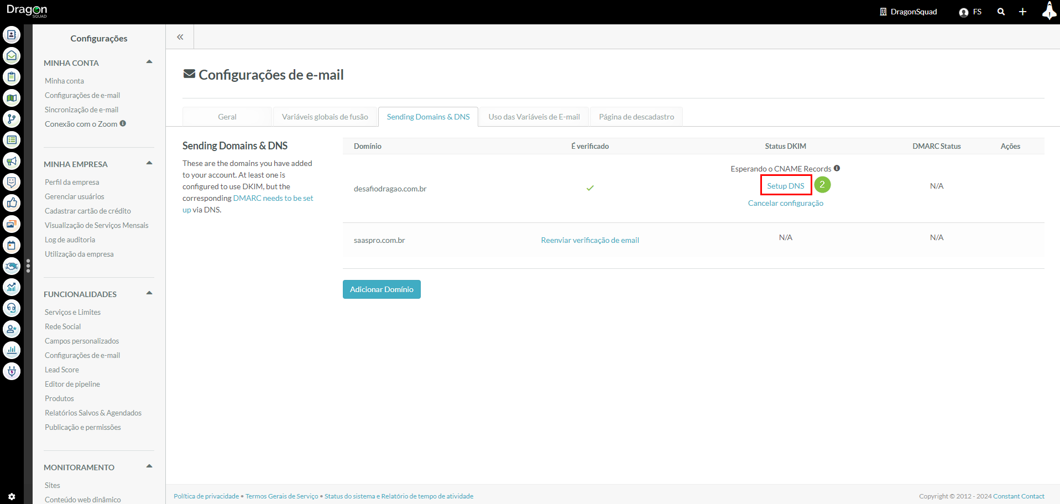
Task: Open the settings gear at bottom left
Action: click(x=12, y=497)
